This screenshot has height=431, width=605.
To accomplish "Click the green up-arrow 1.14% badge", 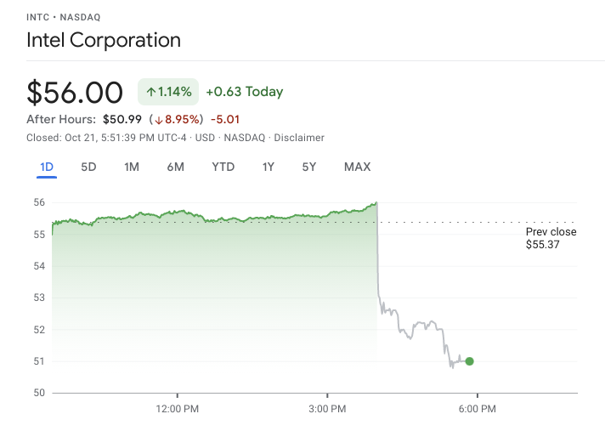I will click(x=168, y=92).
